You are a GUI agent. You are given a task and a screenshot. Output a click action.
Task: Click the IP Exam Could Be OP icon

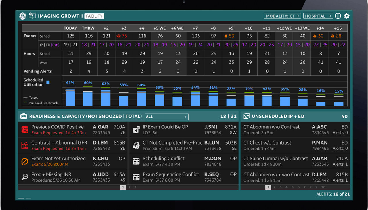(x=136, y=130)
